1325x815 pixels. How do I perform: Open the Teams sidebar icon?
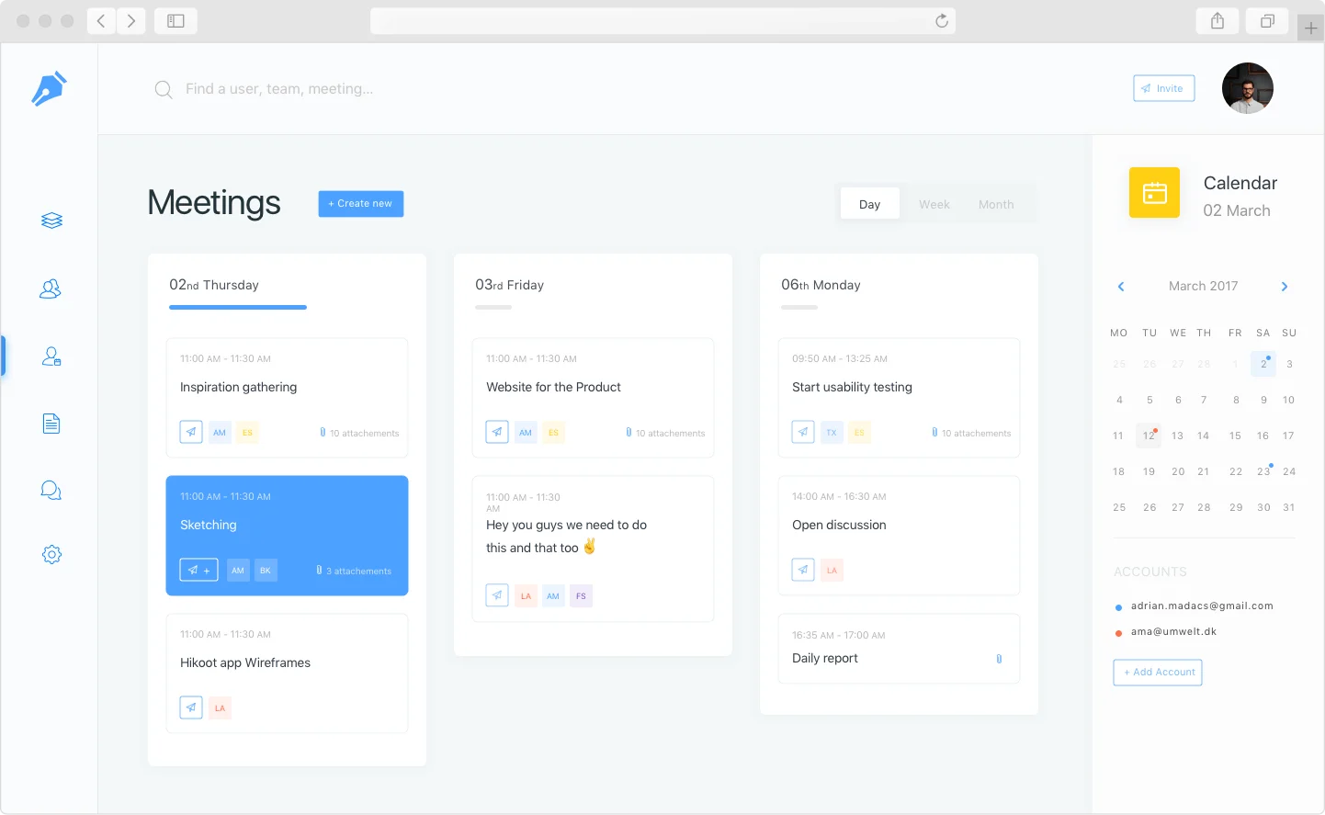click(51, 288)
